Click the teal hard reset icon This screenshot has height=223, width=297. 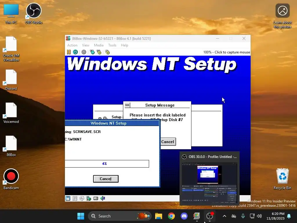coord(75,52)
